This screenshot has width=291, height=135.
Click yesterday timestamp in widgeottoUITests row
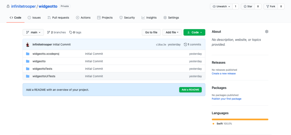(196, 76)
